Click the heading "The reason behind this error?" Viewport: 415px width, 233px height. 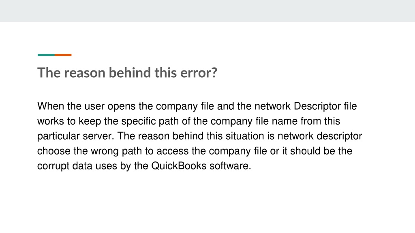point(127,73)
